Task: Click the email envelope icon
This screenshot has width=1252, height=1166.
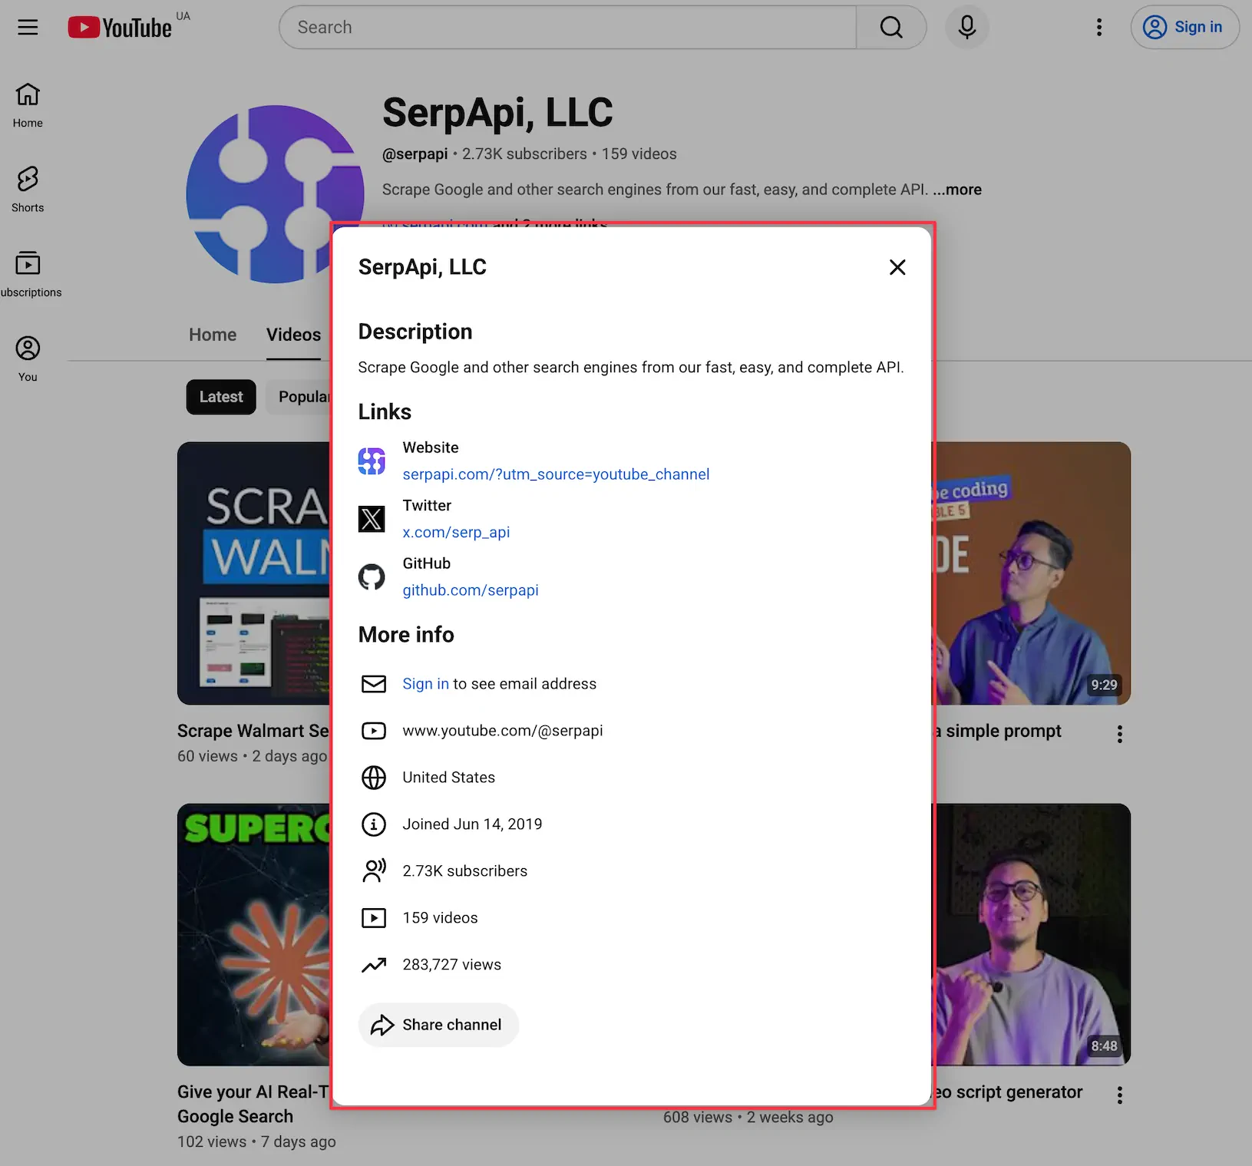Action: click(374, 684)
